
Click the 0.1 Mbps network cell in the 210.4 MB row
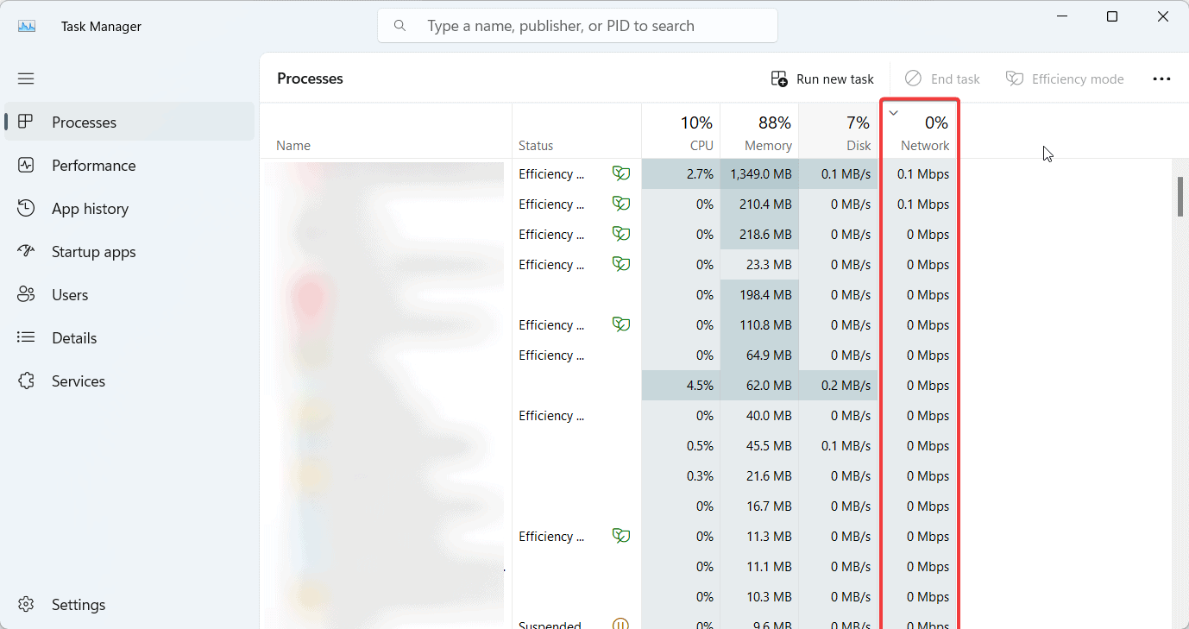(x=919, y=204)
